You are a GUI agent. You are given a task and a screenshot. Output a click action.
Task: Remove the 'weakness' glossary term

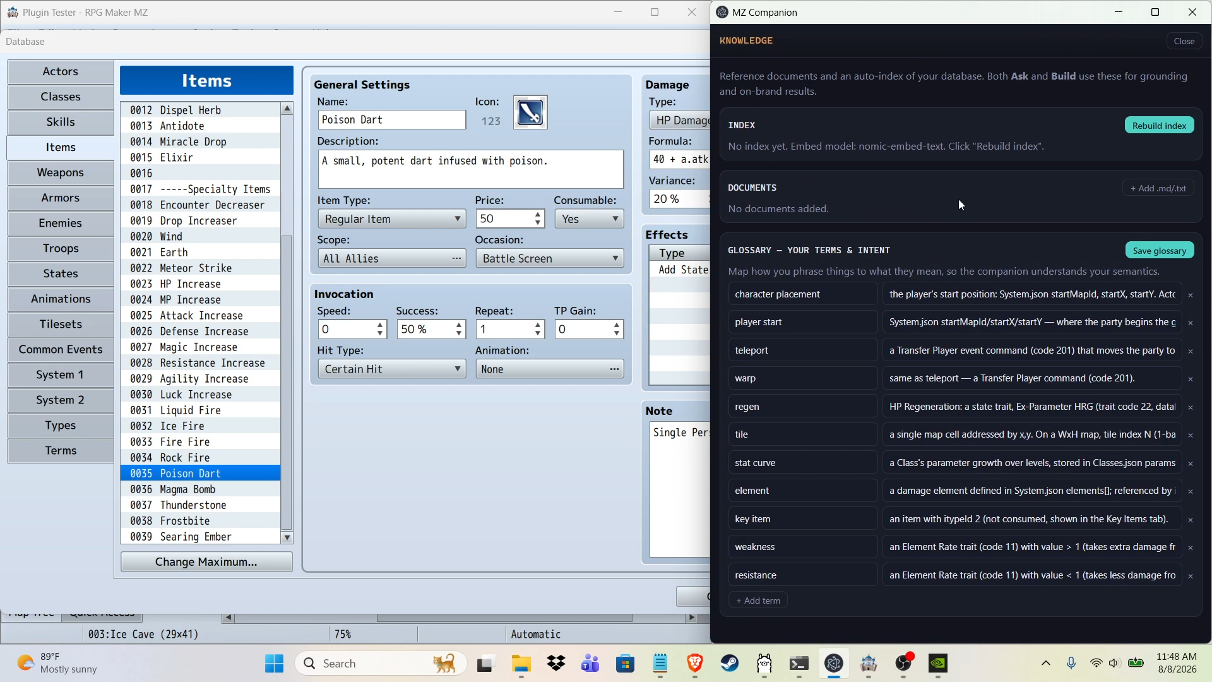1191,547
